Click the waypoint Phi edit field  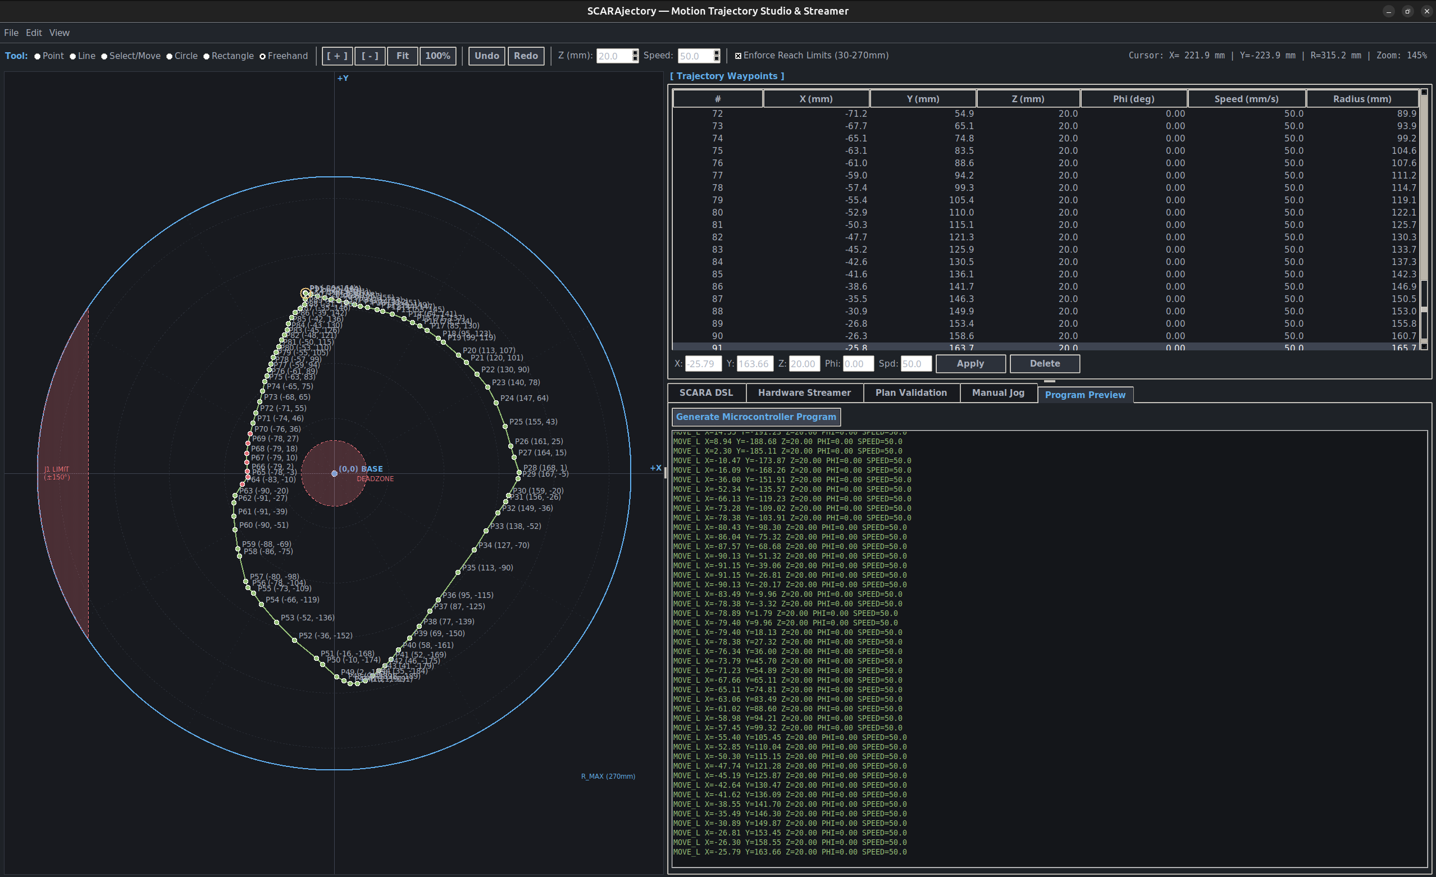[859, 364]
